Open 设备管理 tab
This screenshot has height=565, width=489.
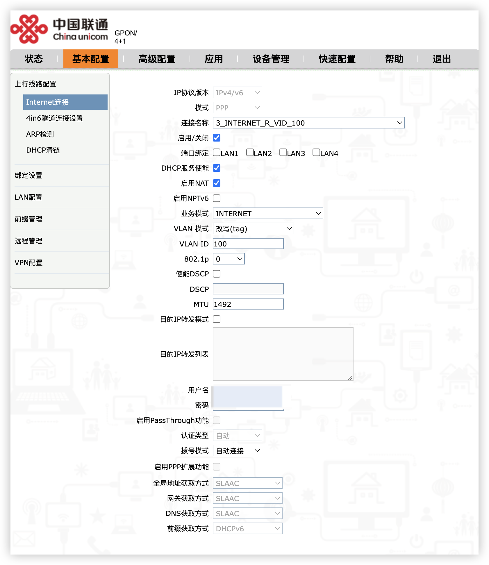[x=271, y=59]
